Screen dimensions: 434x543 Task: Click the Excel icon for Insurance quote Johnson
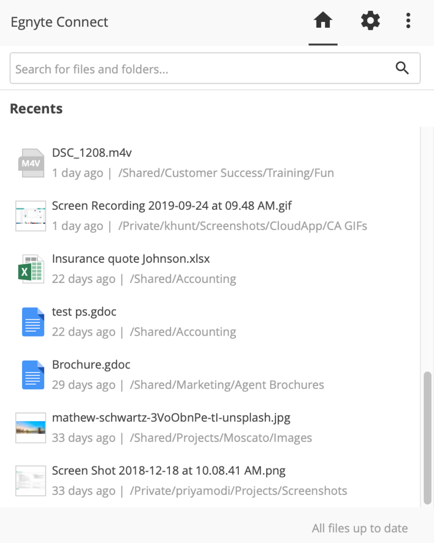pos(31,269)
